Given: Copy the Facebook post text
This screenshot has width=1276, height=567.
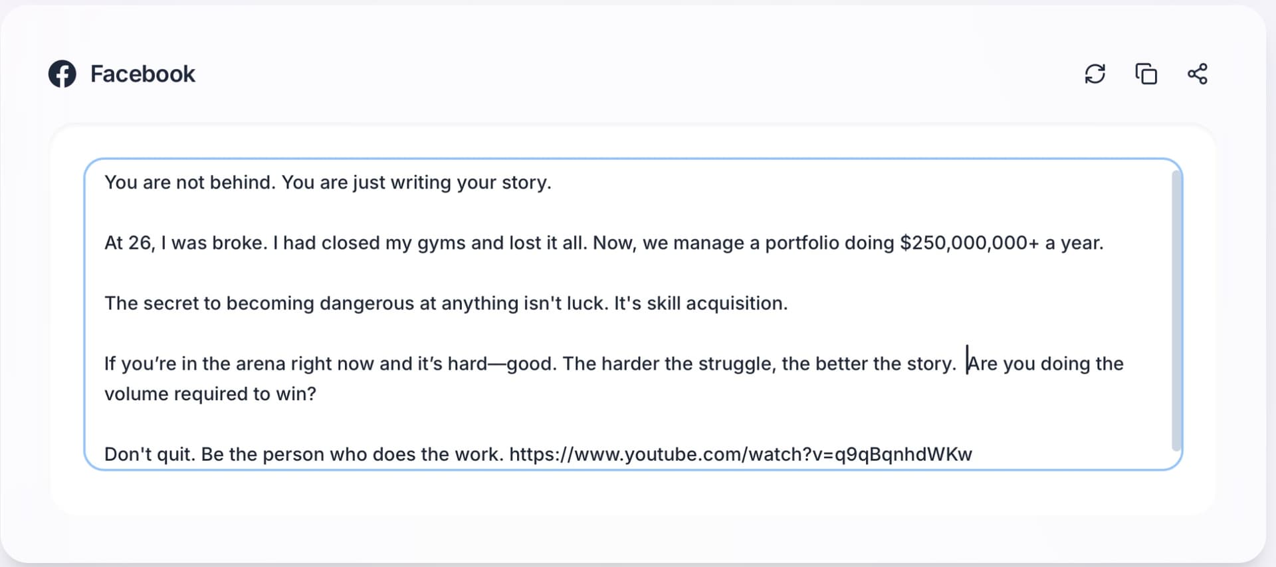Looking at the screenshot, I should pyautogui.click(x=1146, y=74).
